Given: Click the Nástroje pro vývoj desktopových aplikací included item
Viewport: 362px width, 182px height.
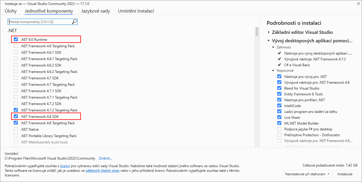Looking at the screenshot, I should [318, 53].
